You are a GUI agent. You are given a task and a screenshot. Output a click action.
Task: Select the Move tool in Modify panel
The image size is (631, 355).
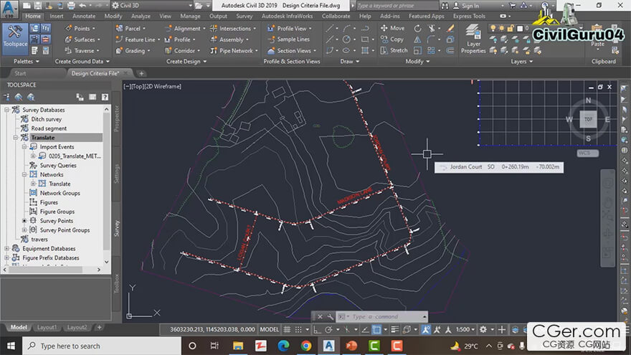point(392,29)
